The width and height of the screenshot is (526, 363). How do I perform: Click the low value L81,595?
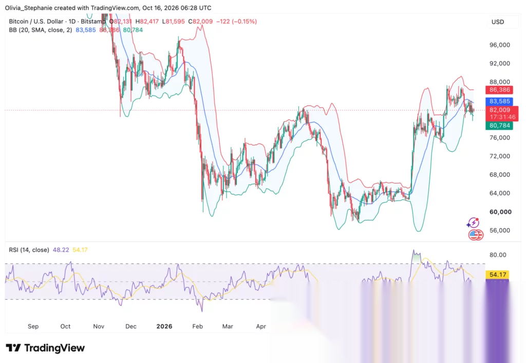174,21
